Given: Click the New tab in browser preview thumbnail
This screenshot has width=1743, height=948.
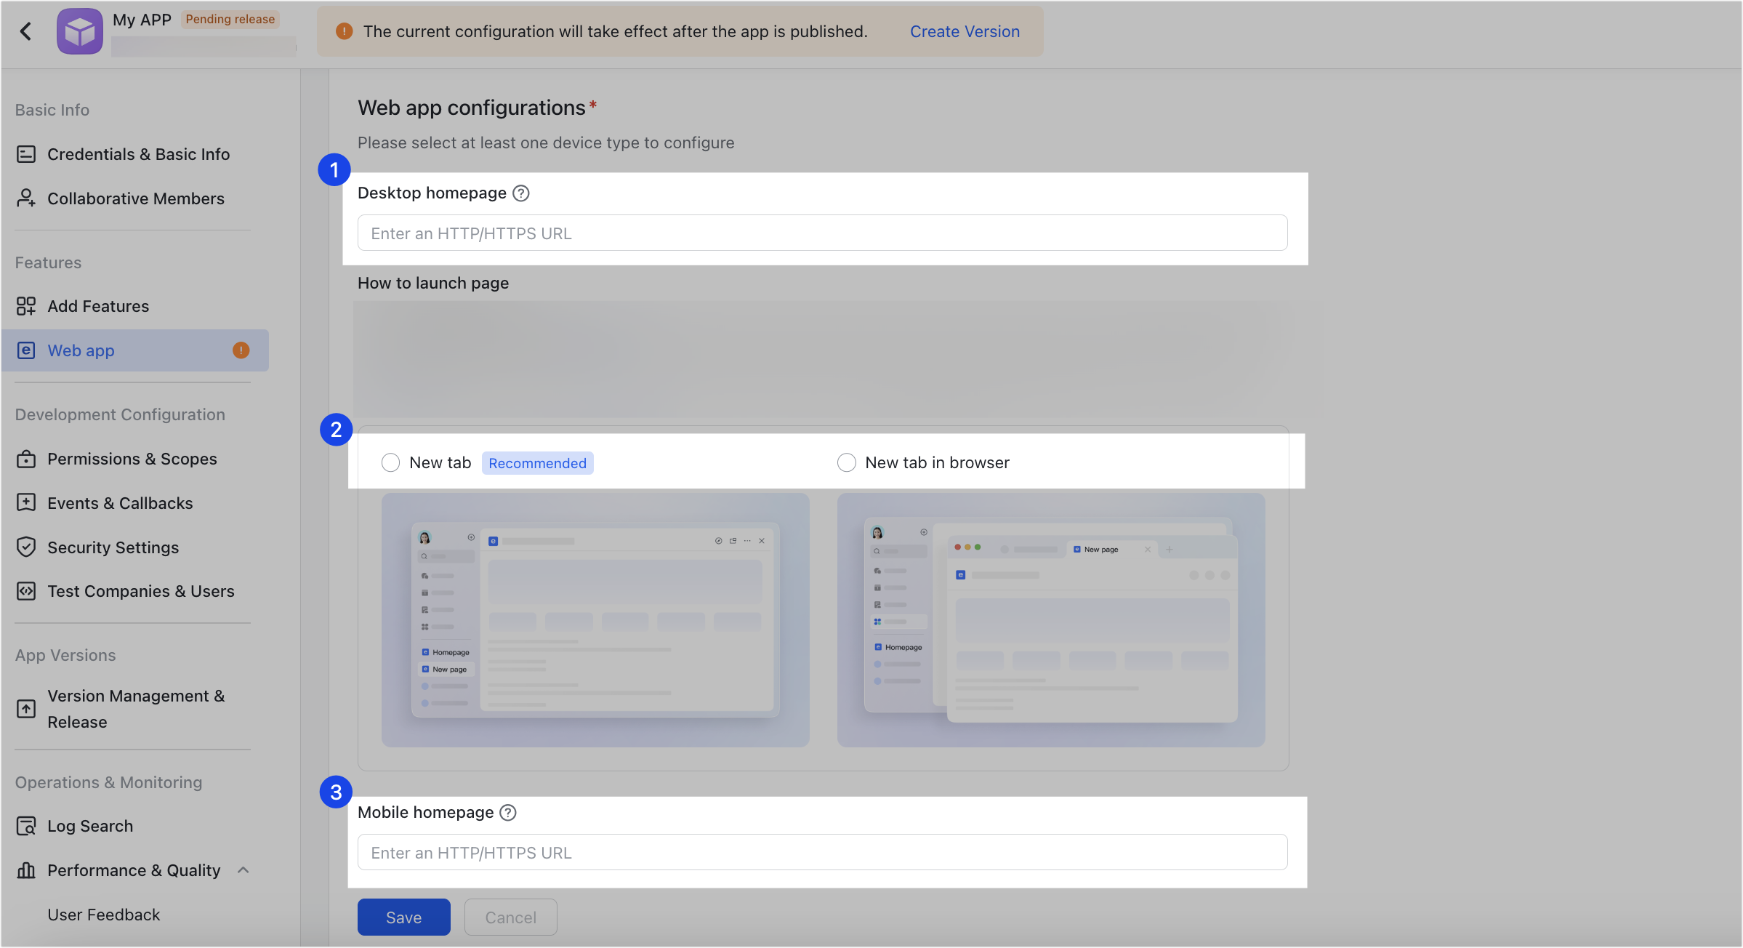Looking at the screenshot, I should (x=1051, y=620).
